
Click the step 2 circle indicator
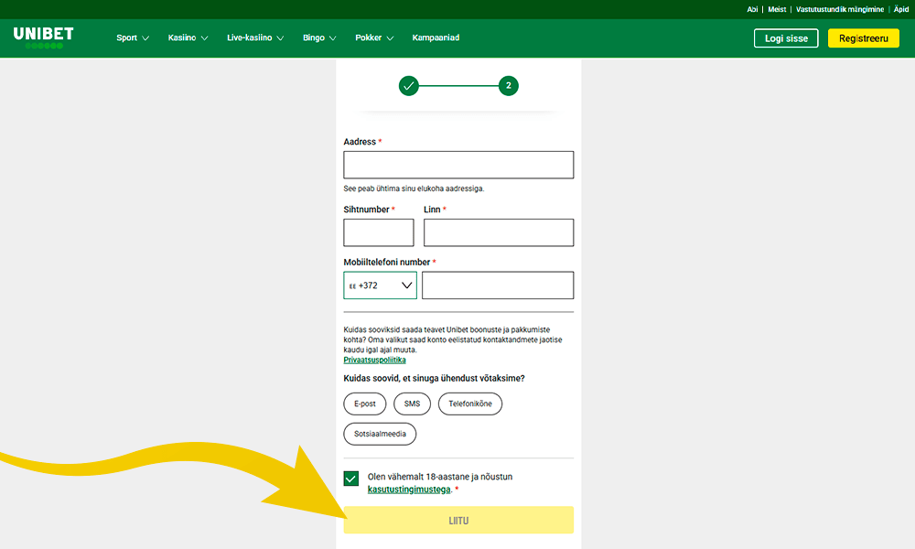(509, 86)
